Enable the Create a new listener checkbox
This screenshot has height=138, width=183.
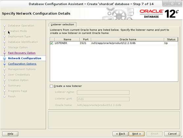coord(51,86)
